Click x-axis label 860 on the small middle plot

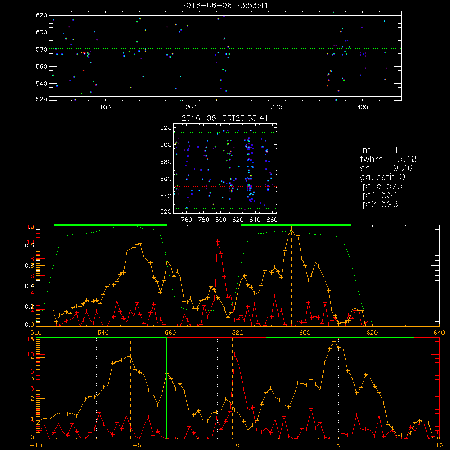272,220
